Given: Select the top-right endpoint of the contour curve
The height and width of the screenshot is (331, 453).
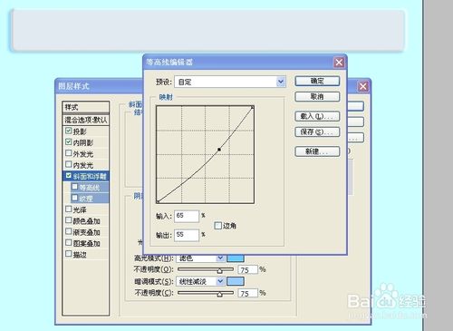Looking at the screenshot, I should coord(253,107).
